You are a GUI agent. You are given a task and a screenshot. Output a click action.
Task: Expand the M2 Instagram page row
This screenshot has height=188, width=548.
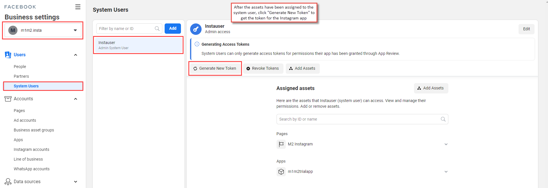(446, 144)
